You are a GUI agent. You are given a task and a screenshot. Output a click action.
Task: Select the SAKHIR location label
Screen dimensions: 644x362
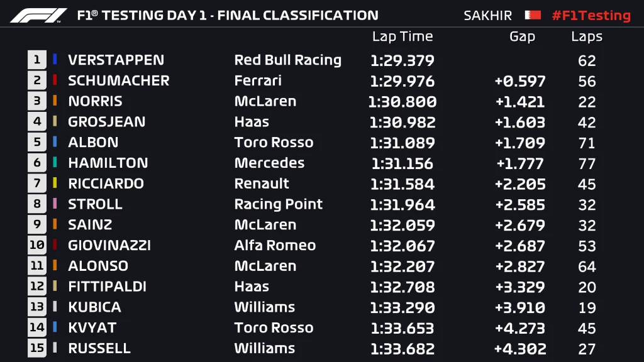(487, 15)
